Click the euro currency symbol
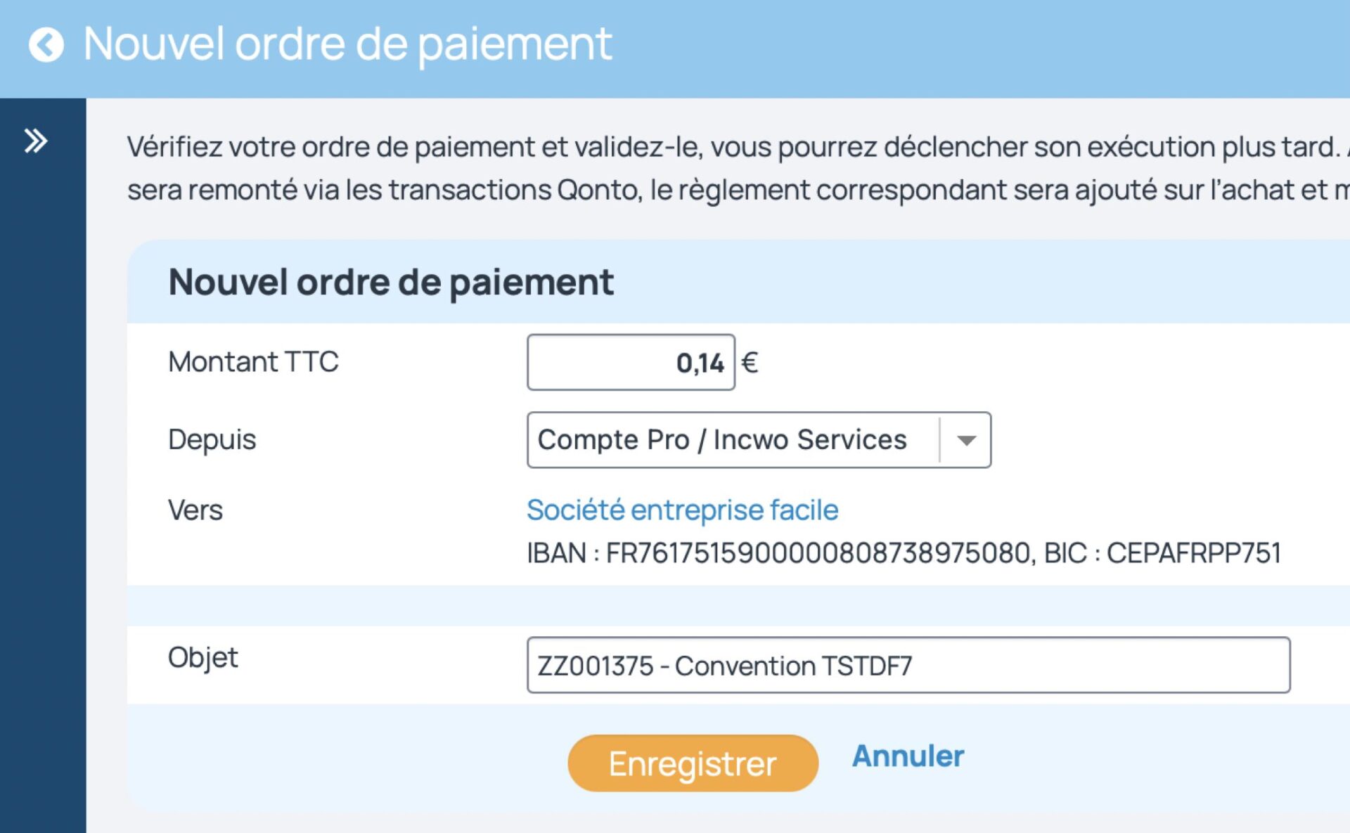 tap(750, 363)
